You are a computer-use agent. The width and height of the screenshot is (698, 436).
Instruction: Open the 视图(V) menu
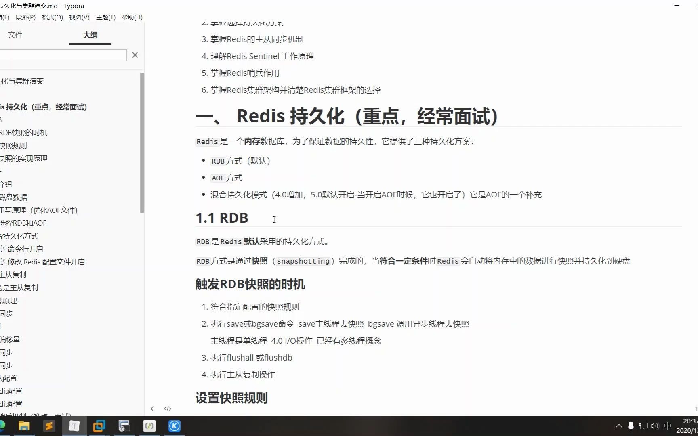pyautogui.click(x=79, y=17)
